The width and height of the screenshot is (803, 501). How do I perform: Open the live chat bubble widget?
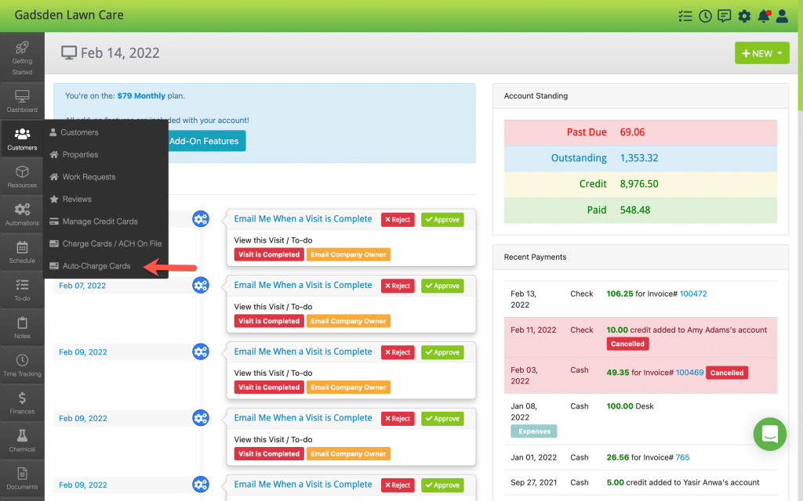point(770,434)
